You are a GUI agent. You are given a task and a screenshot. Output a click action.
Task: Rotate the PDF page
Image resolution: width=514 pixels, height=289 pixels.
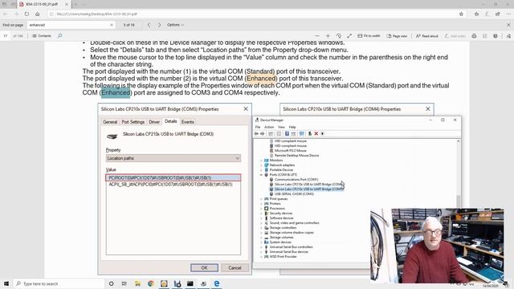[x=339, y=35]
